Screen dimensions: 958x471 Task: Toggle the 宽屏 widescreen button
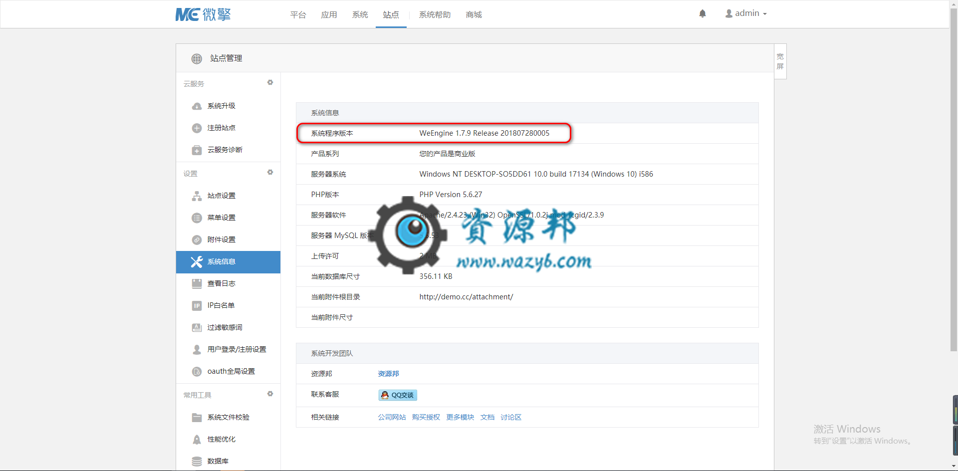pyautogui.click(x=780, y=61)
